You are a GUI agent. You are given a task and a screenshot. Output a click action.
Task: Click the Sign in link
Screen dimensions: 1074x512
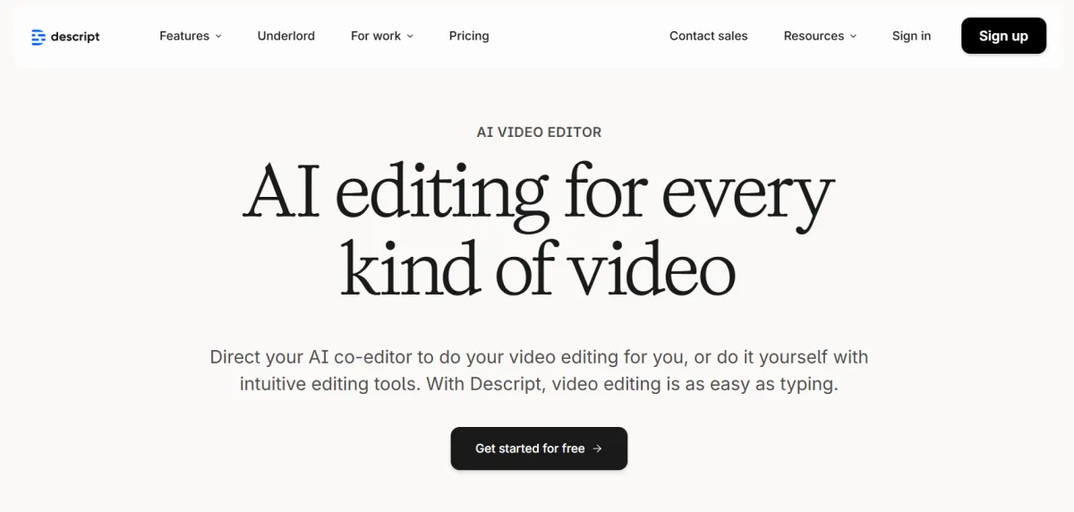[911, 36]
